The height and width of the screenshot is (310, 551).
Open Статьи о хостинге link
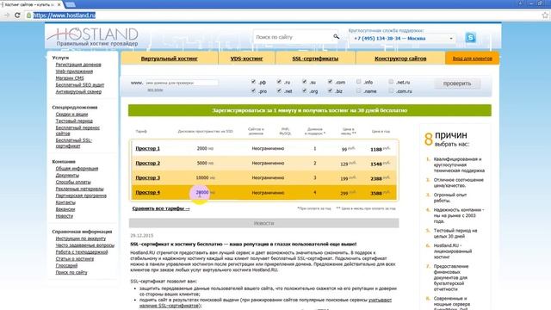point(75,258)
